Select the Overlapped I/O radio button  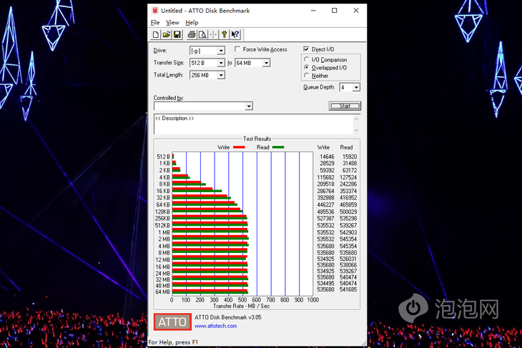pyautogui.click(x=307, y=67)
